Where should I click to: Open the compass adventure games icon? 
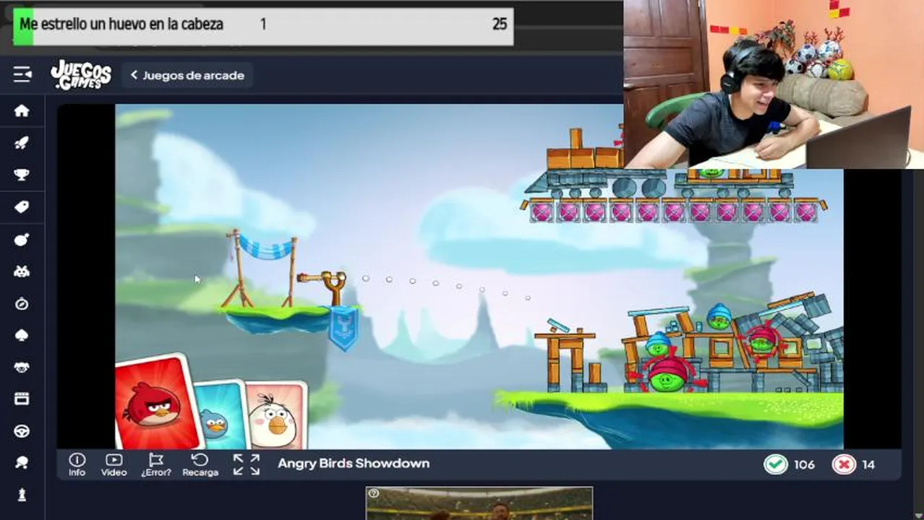point(22,304)
